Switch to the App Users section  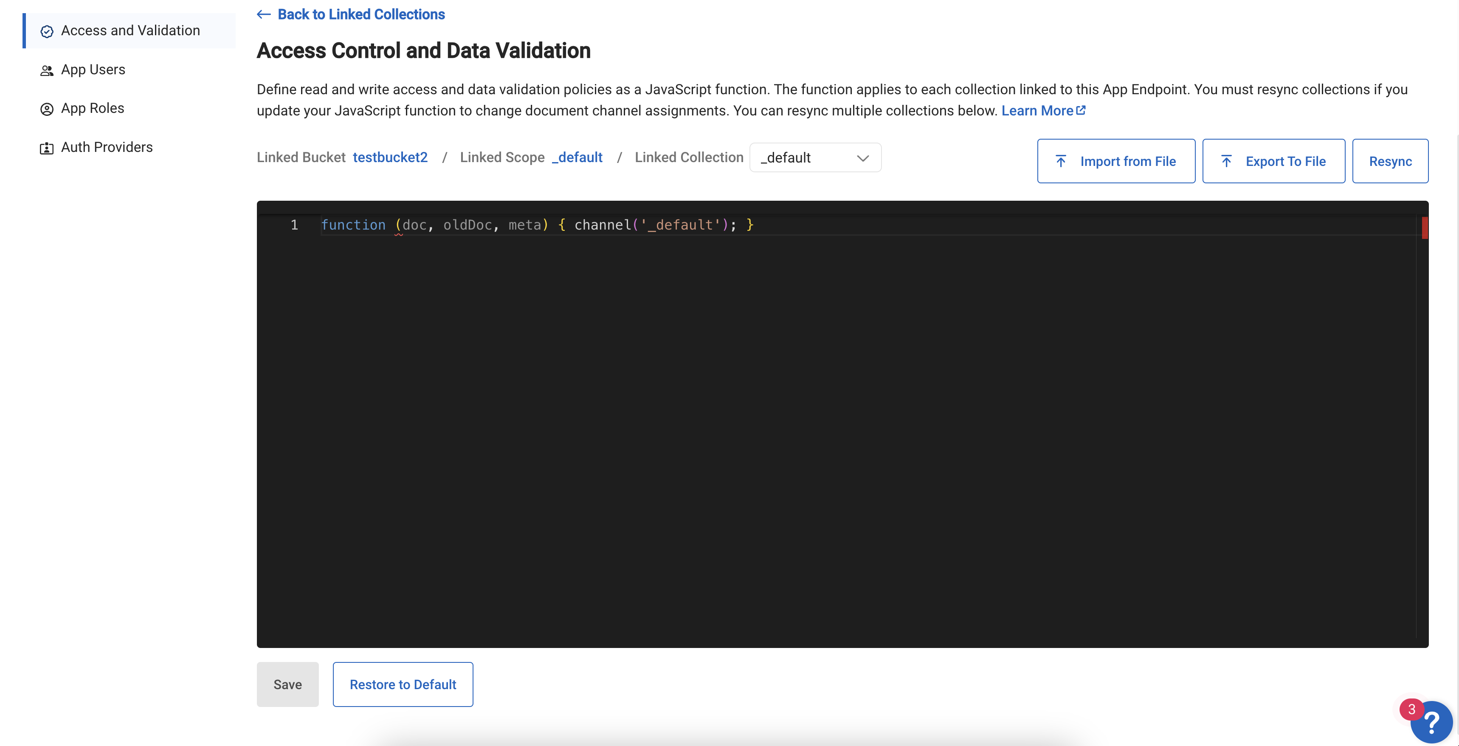click(x=93, y=70)
